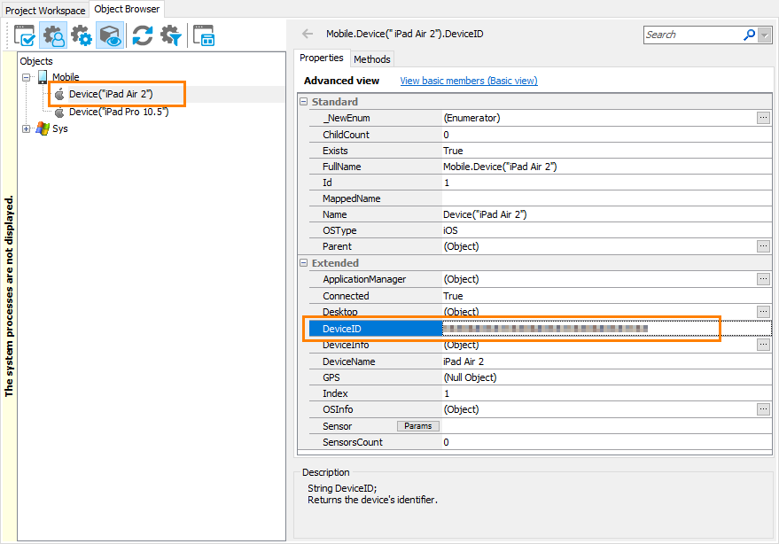Viewport: 779px width, 544px height.
Task: Open the ellipsis button on the OSInfo row
Action: 763,409
